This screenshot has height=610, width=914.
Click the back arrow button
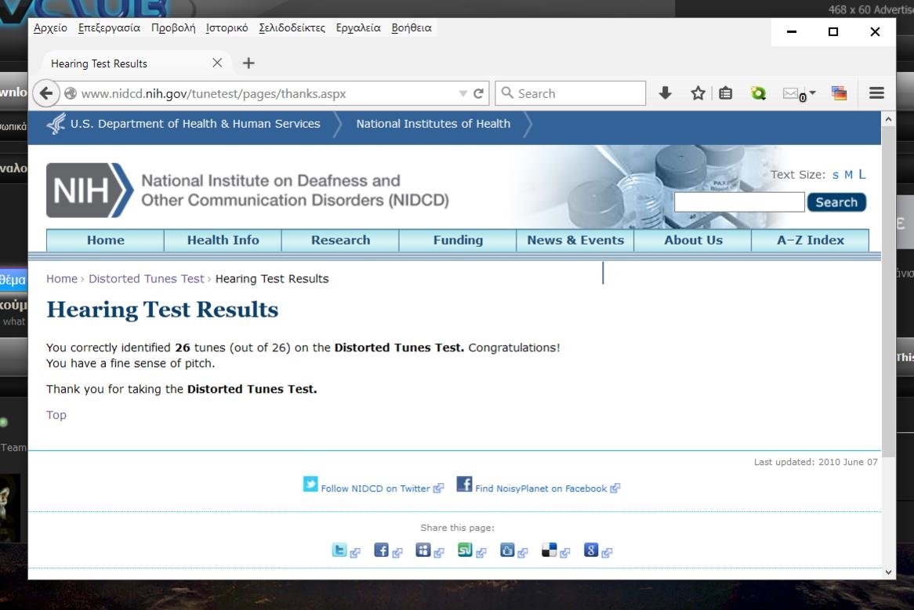pyautogui.click(x=46, y=93)
